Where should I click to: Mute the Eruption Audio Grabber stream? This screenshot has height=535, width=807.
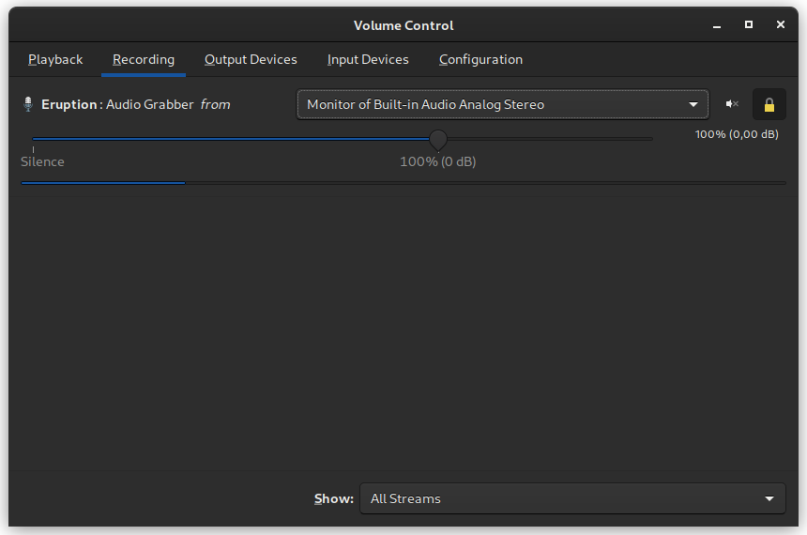coord(732,104)
